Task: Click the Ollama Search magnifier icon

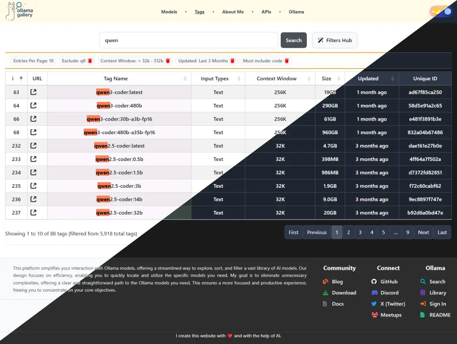Action: (423, 282)
